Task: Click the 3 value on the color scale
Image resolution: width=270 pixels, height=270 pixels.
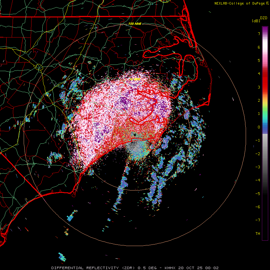Action: pyautogui.click(x=259, y=87)
